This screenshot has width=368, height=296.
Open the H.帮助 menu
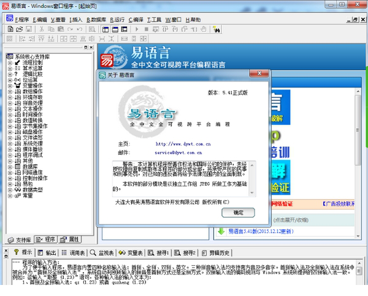[x=193, y=20]
